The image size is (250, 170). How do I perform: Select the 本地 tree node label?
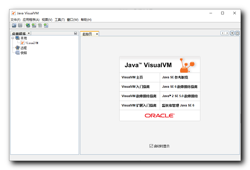24,38
